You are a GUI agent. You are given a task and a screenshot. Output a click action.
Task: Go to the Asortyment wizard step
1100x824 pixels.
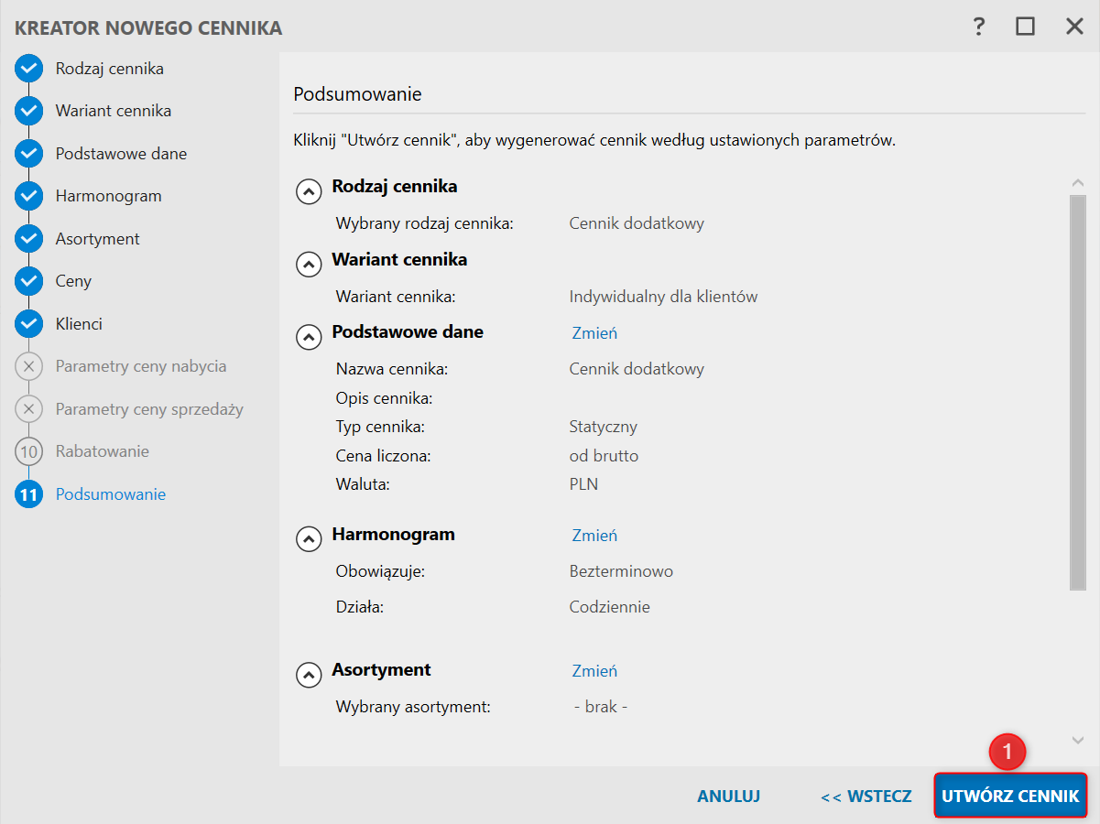click(x=97, y=239)
